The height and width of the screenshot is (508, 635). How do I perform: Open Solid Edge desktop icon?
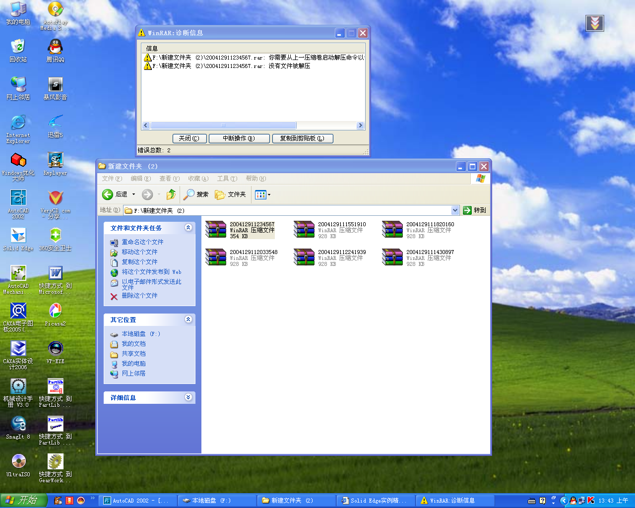18,239
